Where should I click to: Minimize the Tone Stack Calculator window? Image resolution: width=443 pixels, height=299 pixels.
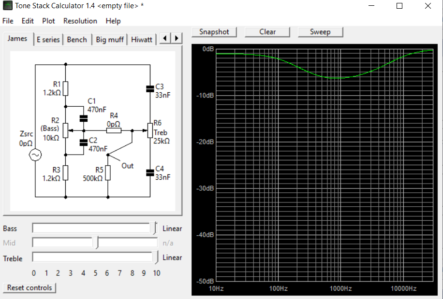371,6
